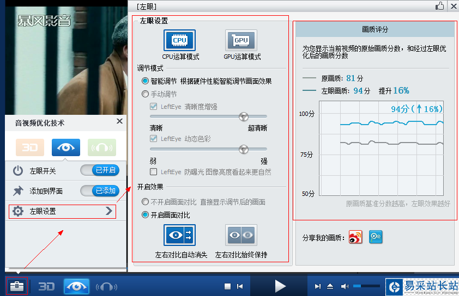Image resolution: width=459 pixels, height=296 pixels.
Task: Click the eject open-file button
Action: click(330, 287)
